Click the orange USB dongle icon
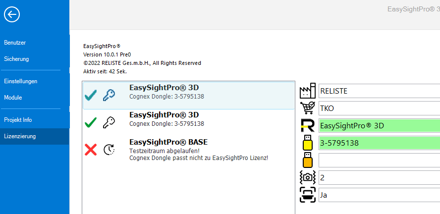Viewport: 440px width, 214px height. [308, 160]
